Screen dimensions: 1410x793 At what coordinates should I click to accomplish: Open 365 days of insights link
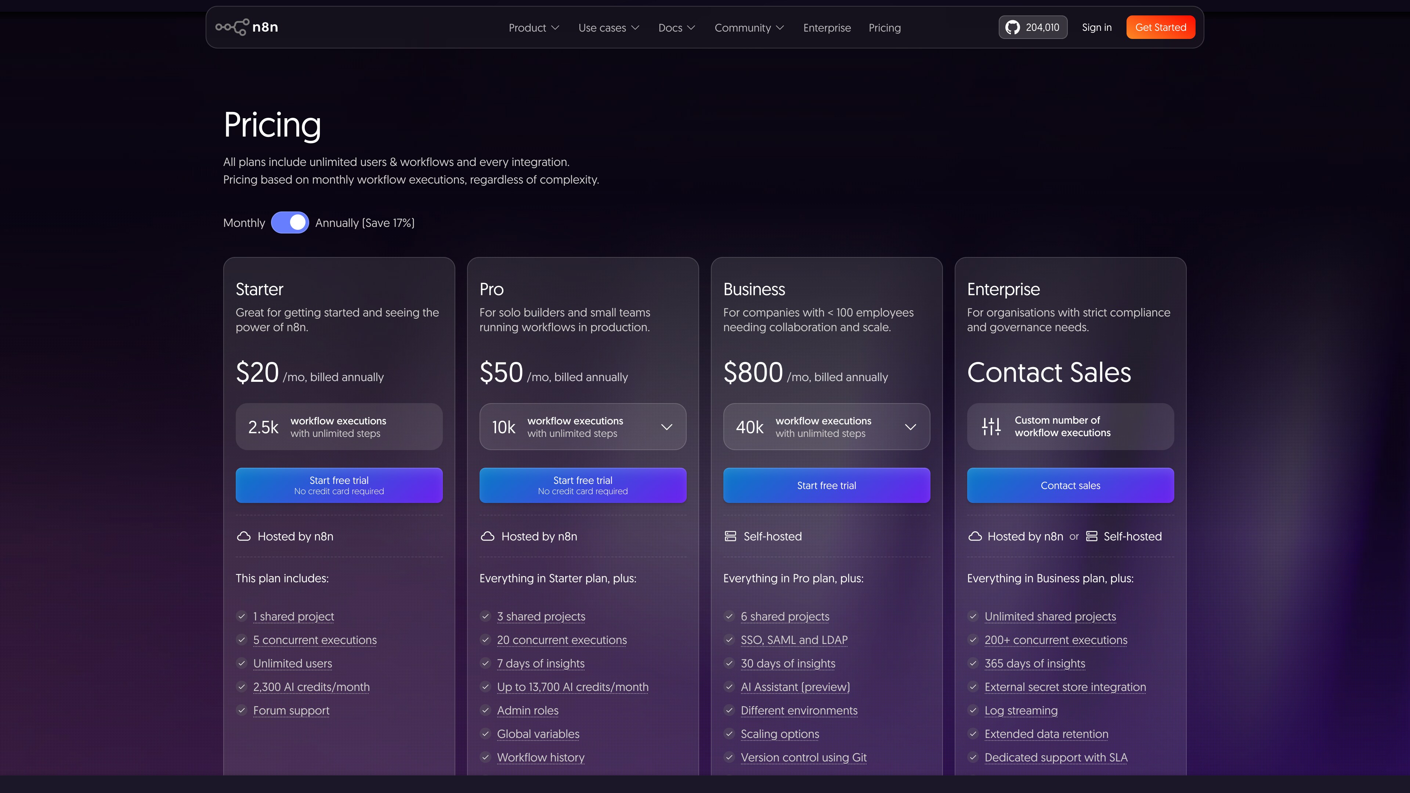[x=1035, y=663]
